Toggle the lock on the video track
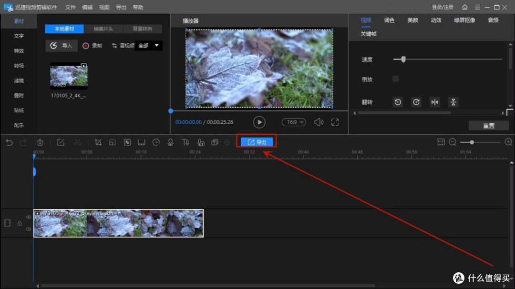This screenshot has height=289, width=515. click(20, 223)
